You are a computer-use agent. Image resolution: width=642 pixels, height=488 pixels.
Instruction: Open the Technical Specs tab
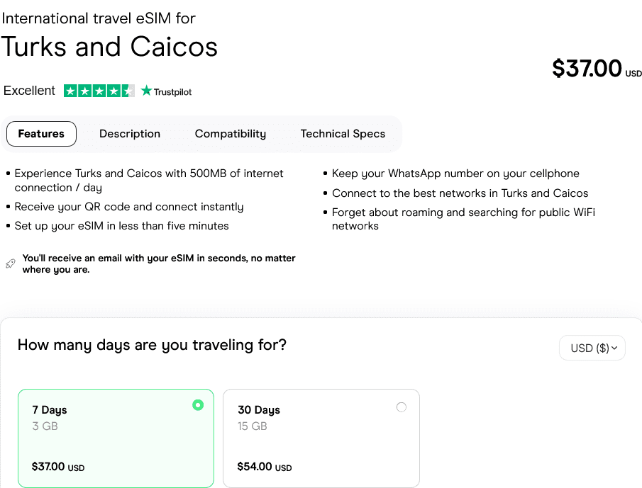coord(343,134)
